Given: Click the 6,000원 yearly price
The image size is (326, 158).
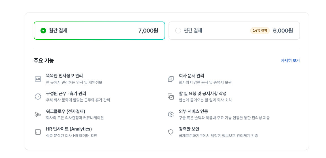Looking at the screenshot, I should tap(283, 31).
